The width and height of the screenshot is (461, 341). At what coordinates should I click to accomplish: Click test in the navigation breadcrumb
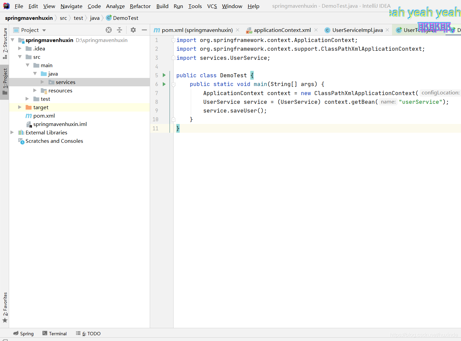click(78, 18)
